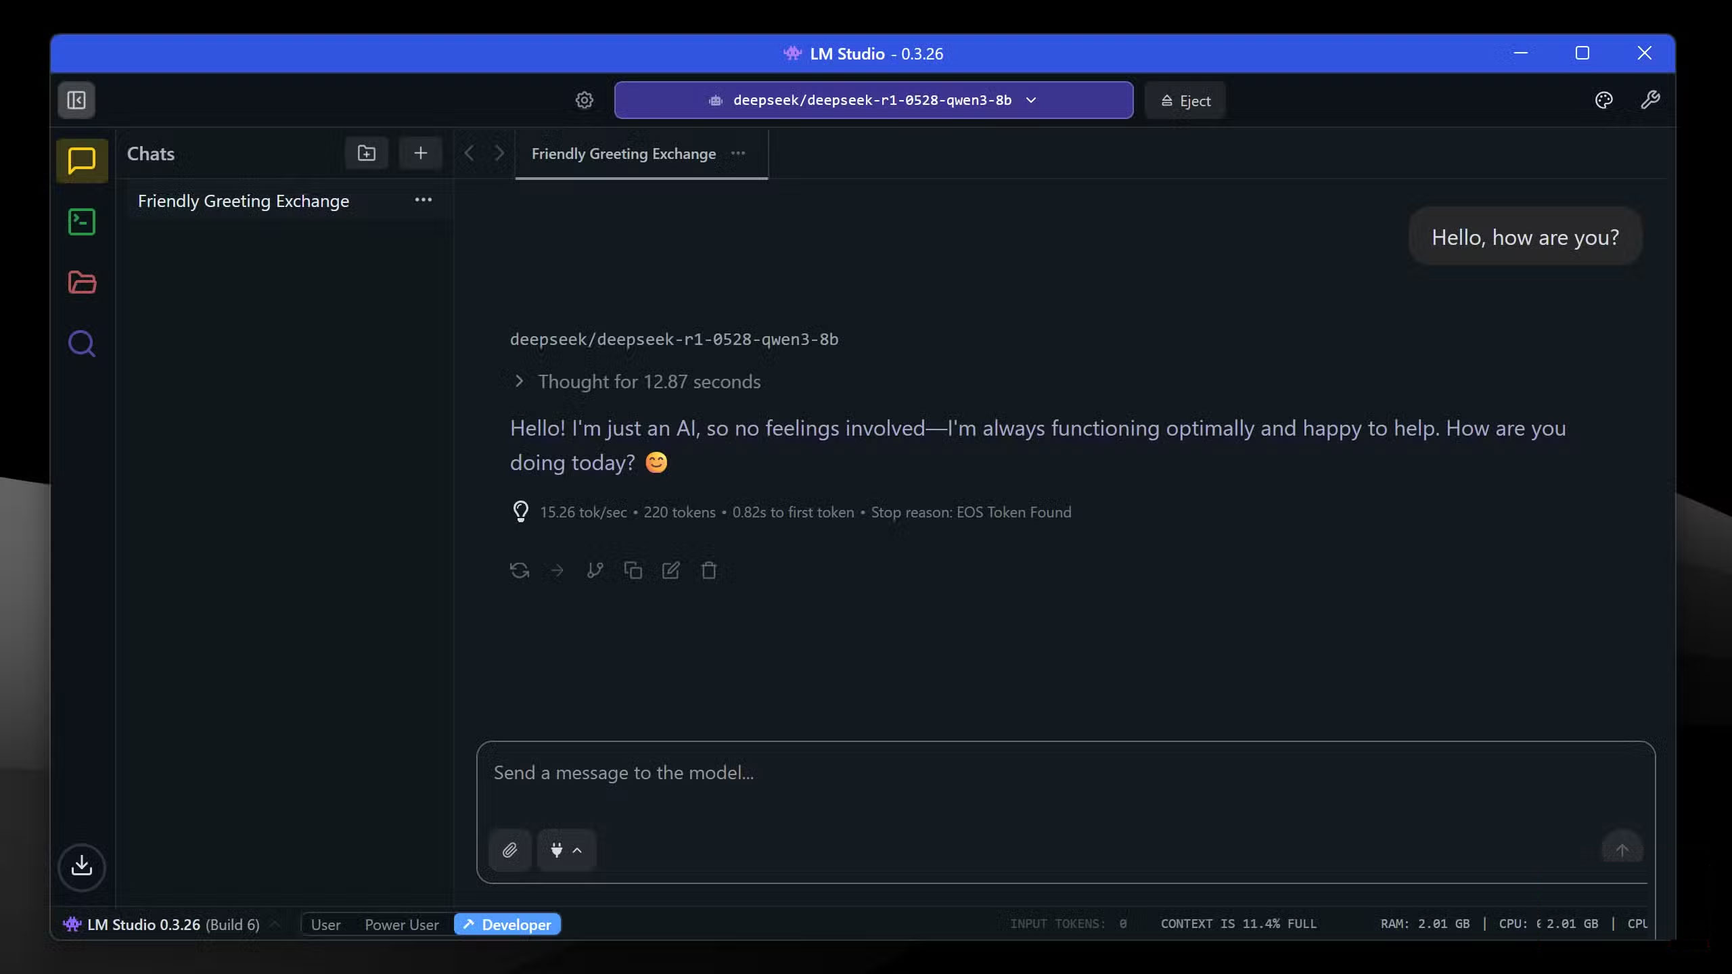Open My Models folder sidebar icon
The width and height of the screenshot is (1732, 974).
[82, 282]
